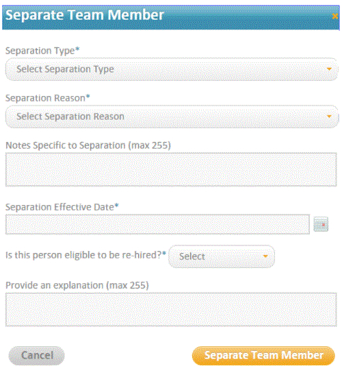
Task: Focus the Notes Specific to Separation textbox
Action: (171, 169)
